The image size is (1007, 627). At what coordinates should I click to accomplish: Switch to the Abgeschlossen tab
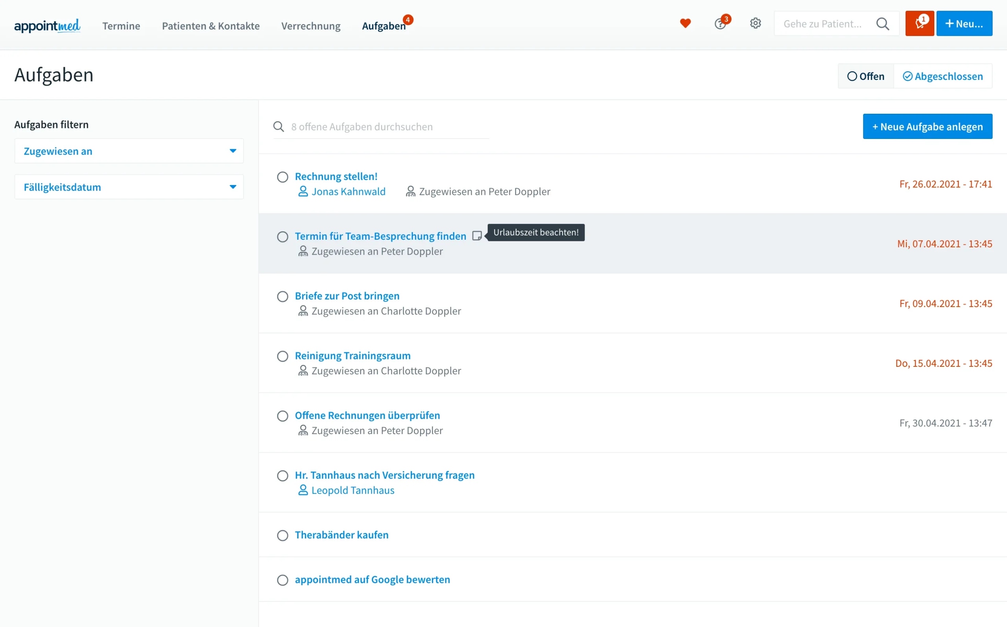pyautogui.click(x=942, y=76)
